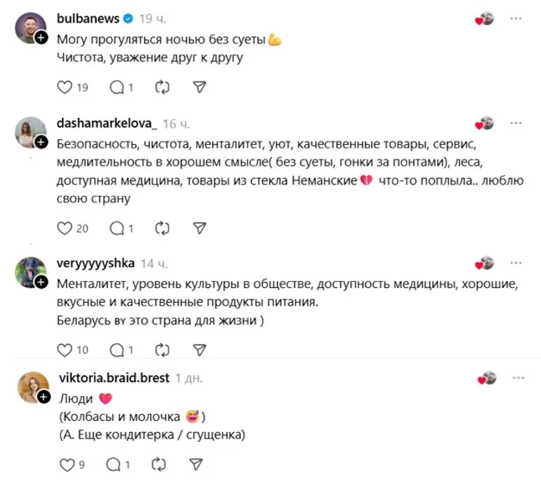The image size is (541, 483).
Task: Open more options for dashamarkelova_ post
Action: point(516,122)
